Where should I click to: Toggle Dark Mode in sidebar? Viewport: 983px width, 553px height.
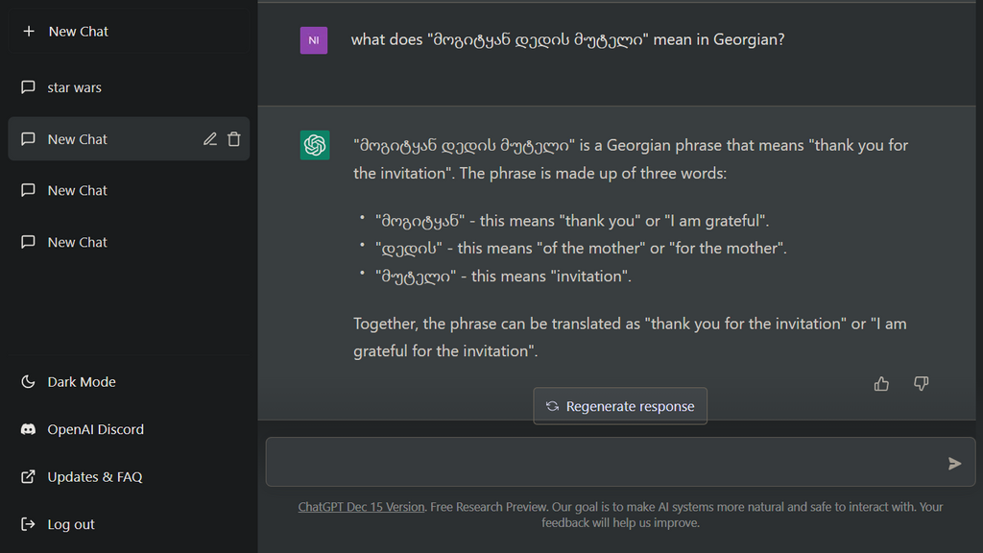click(x=82, y=382)
